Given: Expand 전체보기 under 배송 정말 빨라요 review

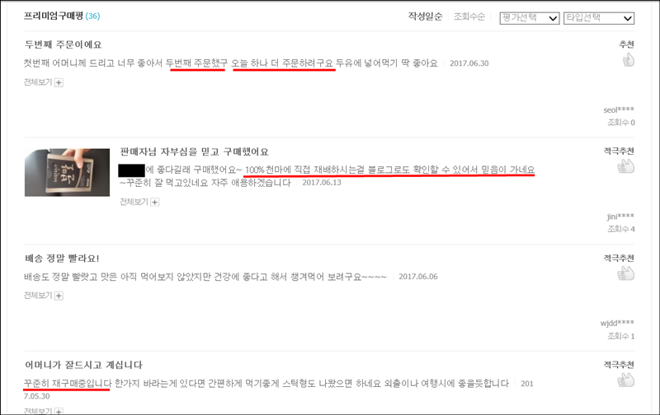Looking at the screenshot, I should 44,296.
